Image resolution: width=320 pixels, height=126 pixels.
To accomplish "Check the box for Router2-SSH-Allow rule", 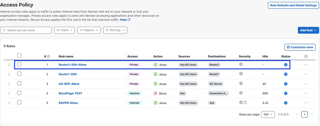I will point(19,64).
